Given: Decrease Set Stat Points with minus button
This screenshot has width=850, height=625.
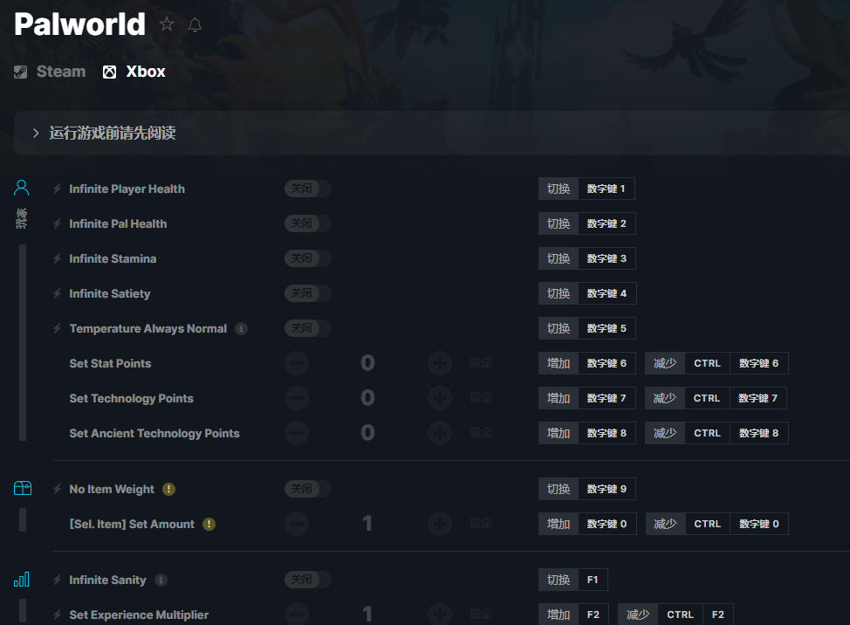Looking at the screenshot, I should click(x=297, y=363).
